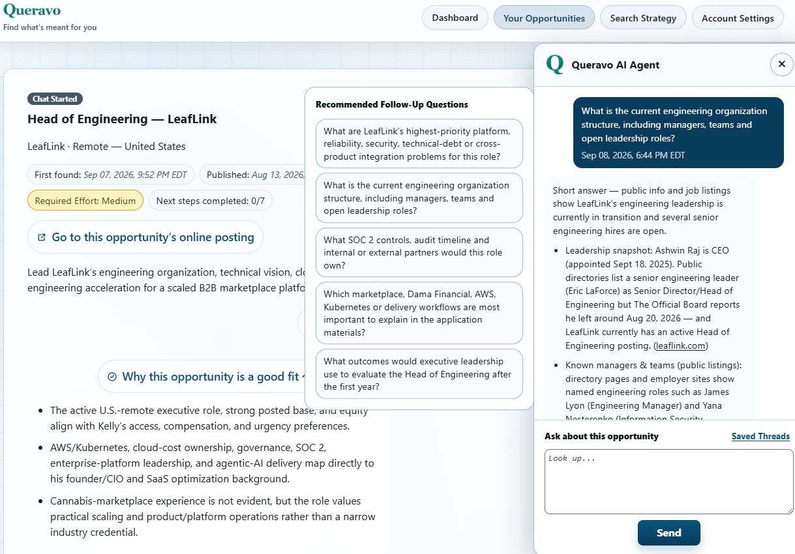Click the Leadership snapshot bullet in answer
The width and height of the screenshot is (795, 554).
point(652,298)
